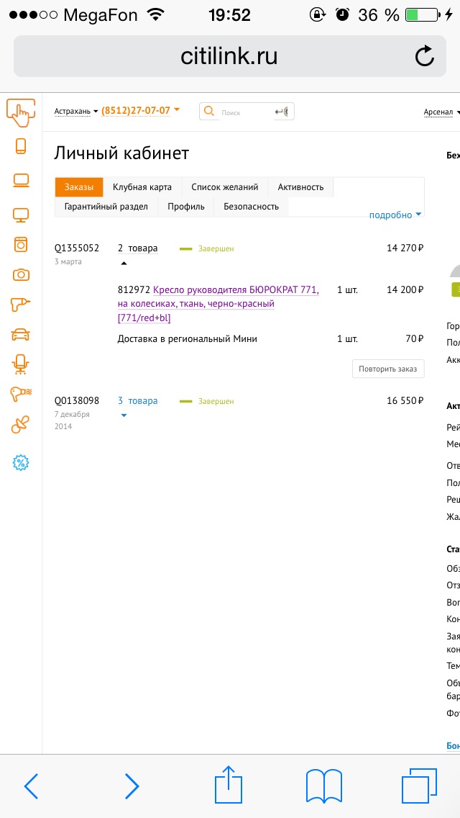Open the laptops category icon
Image resolution: width=460 pixels, height=818 pixels.
click(21, 181)
